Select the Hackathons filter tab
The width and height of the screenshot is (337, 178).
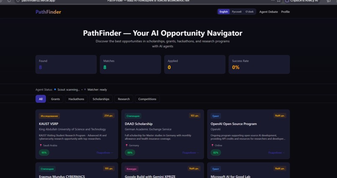(x=76, y=99)
